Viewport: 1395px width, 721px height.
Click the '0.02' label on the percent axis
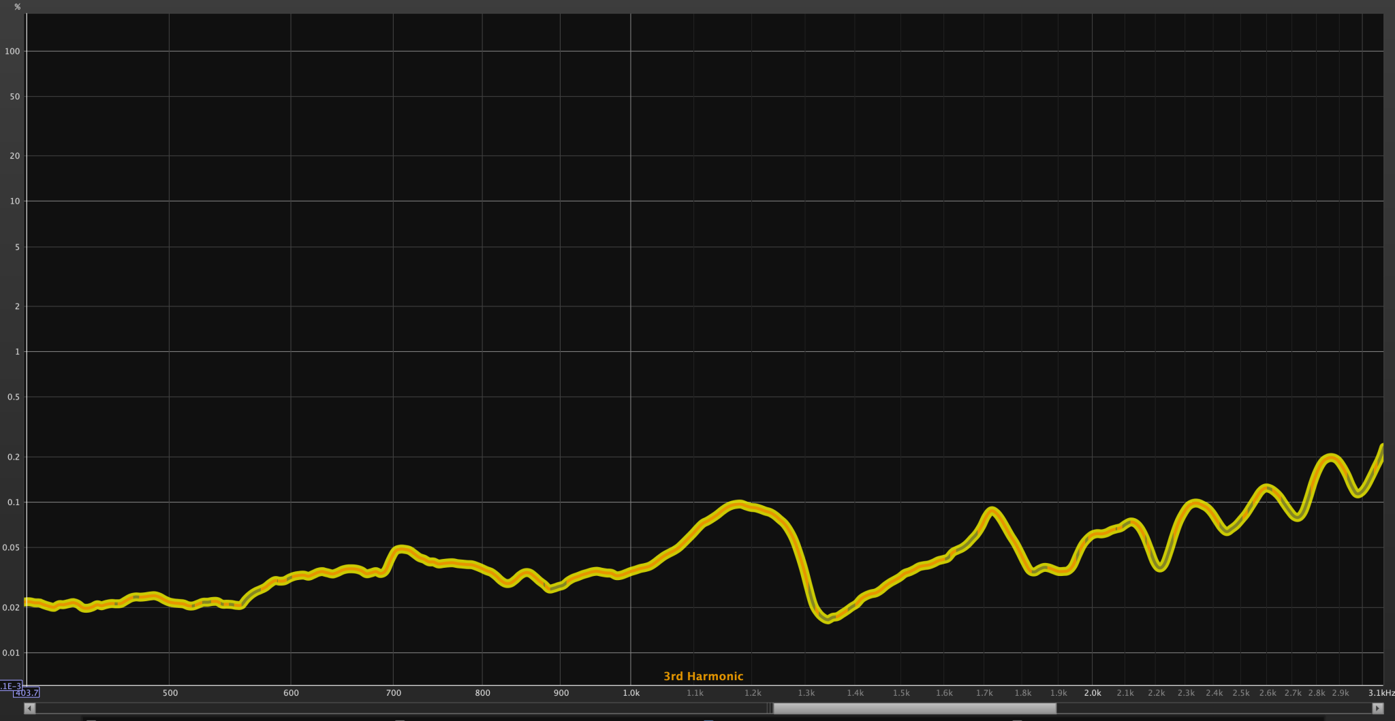point(12,607)
